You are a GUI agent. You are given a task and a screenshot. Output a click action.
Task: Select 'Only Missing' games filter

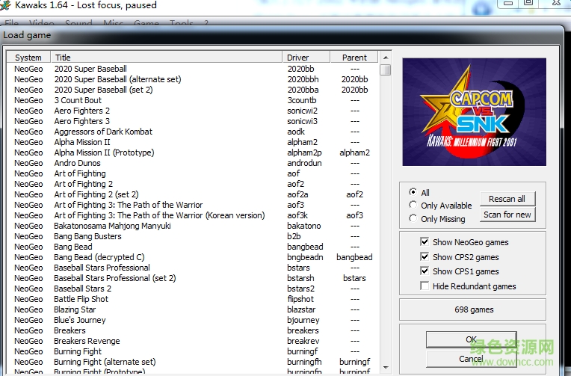pyautogui.click(x=413, y=219)
